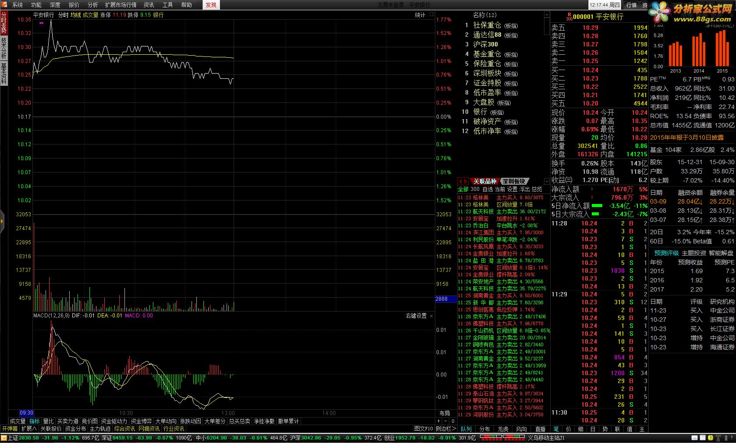Click the 上证 index value in status bar
The image size is (736, 443).
(x=29, y=438)
